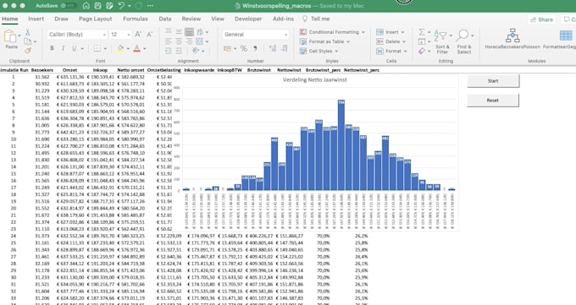Click the Copy icon in Clipboard group

[x=28, y=41]
